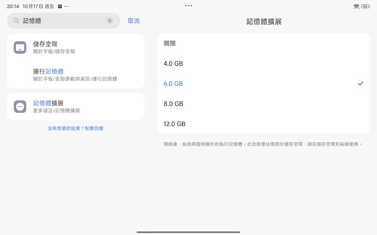Image resolution: width=377 pixels, height=235 pixels.
Task: Tap the 記憶體擴展 three-dot circle icon
Action: (x=20, y=107)
